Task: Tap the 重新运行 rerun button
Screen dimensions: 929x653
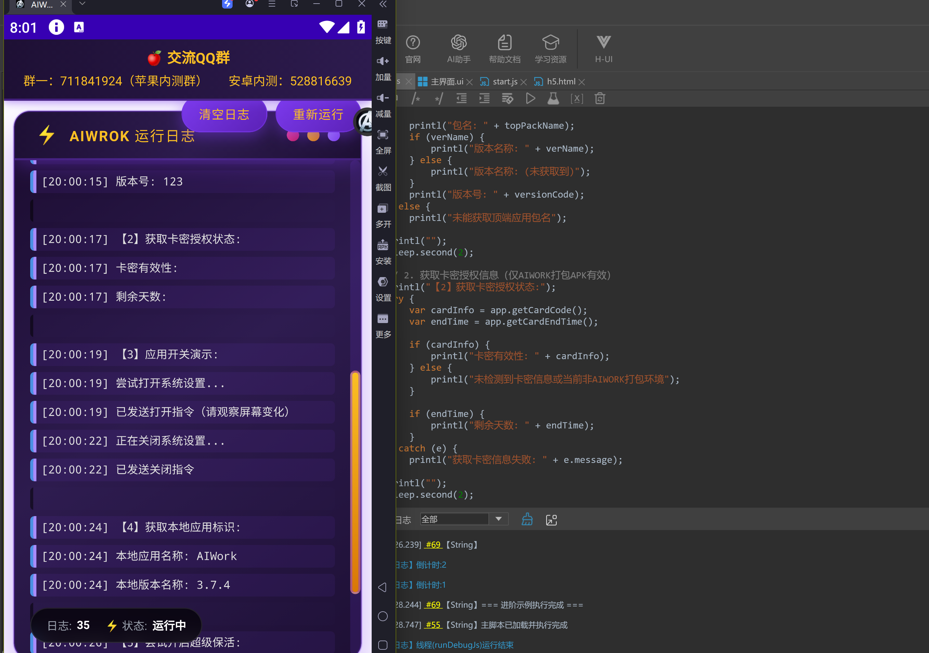Action: pos(318,115)
